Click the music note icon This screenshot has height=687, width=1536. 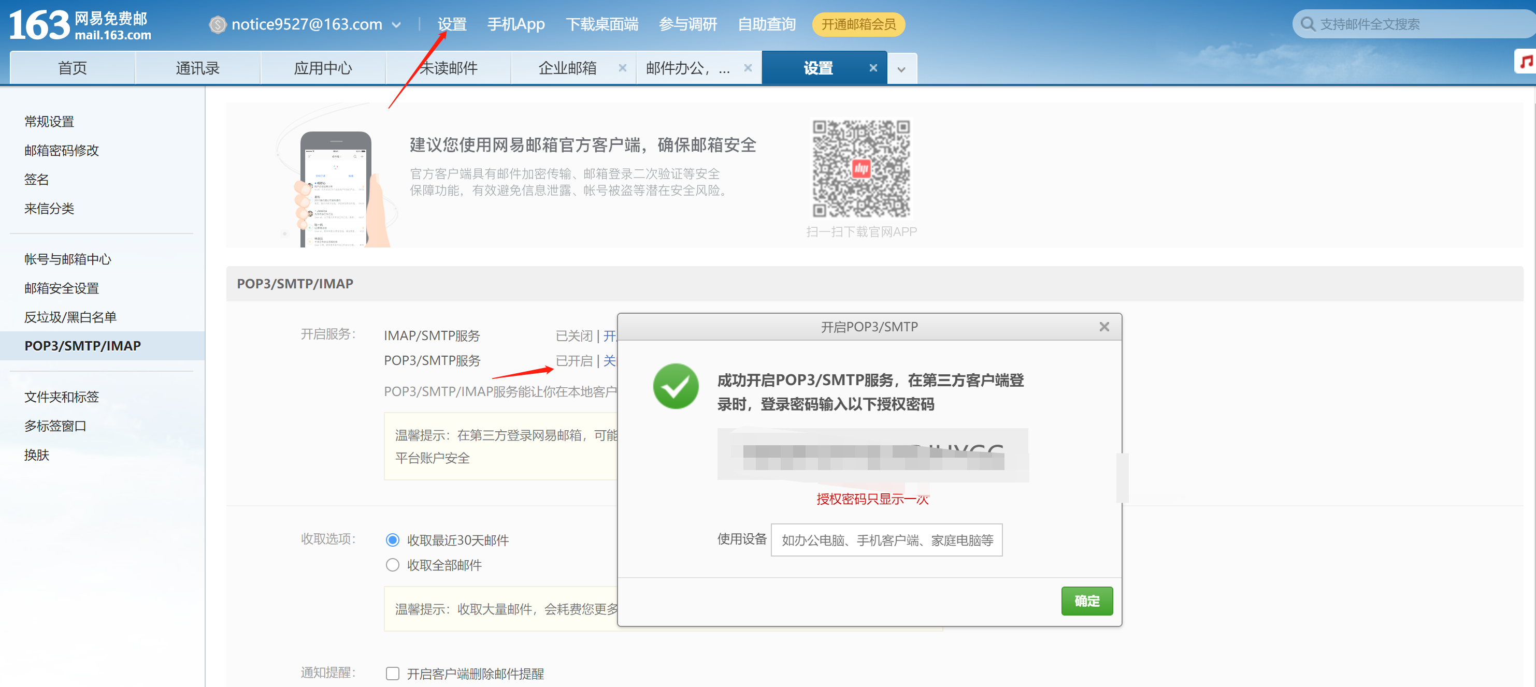point(1525,62)
